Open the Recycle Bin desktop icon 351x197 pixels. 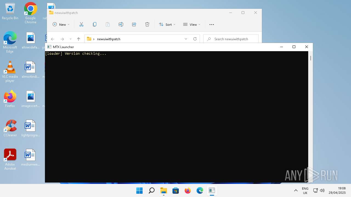click(x=10, y=11)
